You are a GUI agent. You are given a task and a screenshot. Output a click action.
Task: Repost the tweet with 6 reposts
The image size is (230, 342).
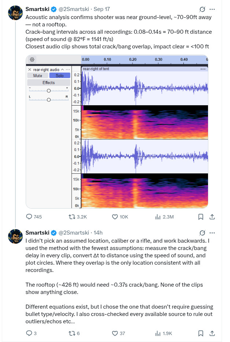(72, 333)
